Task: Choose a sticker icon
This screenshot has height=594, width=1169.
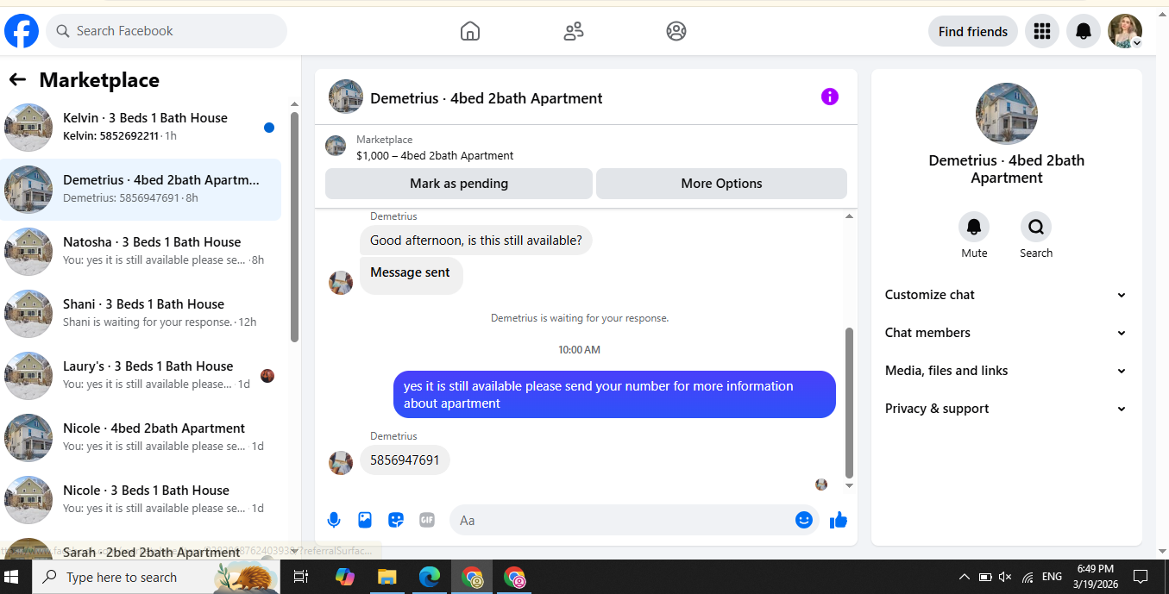Action: pyautogui.click(x=396, y=520)
